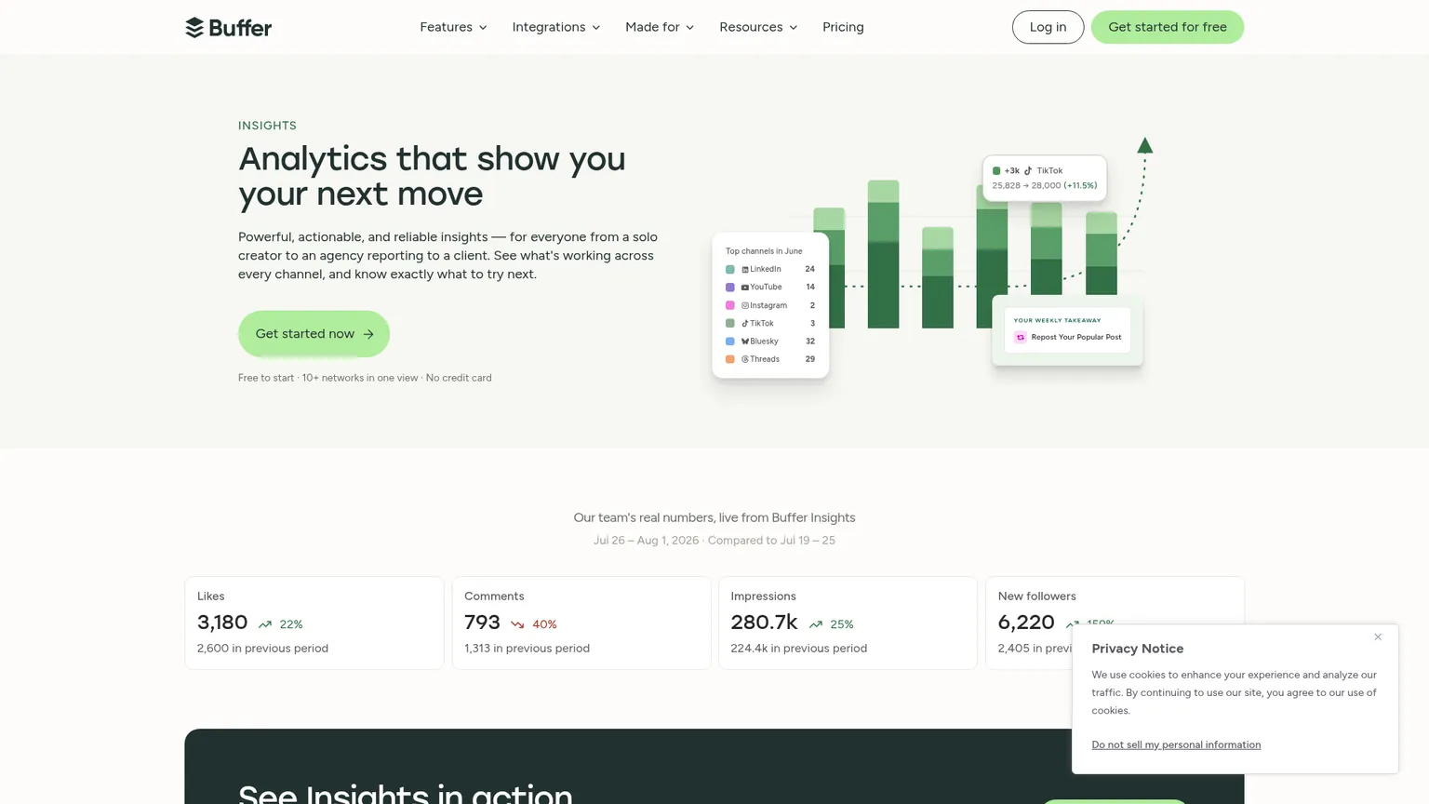
Task: Click Get started for free button
Action: pyautogui.click(x=1167, y=27)
